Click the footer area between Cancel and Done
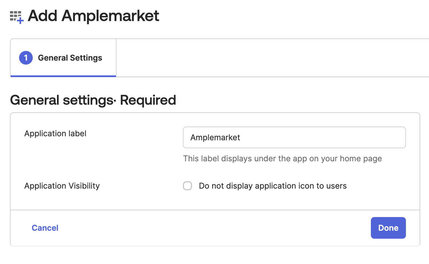This screenshot has height=264, width=429. pyautogui.click(x=214, y=228)
